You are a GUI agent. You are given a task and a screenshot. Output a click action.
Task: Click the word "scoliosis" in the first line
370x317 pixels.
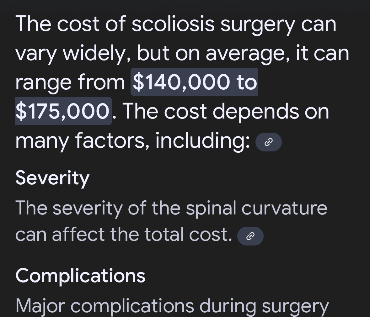click(x=173, y=24)
